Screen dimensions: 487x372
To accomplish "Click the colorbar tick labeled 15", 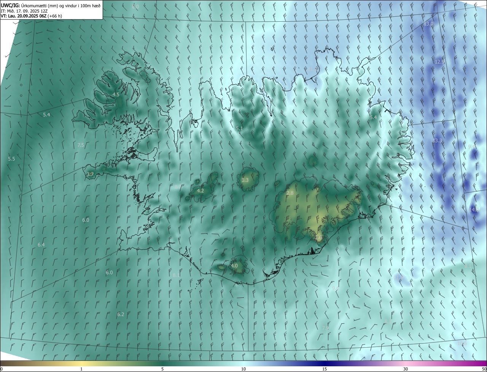I will (325, 369).
